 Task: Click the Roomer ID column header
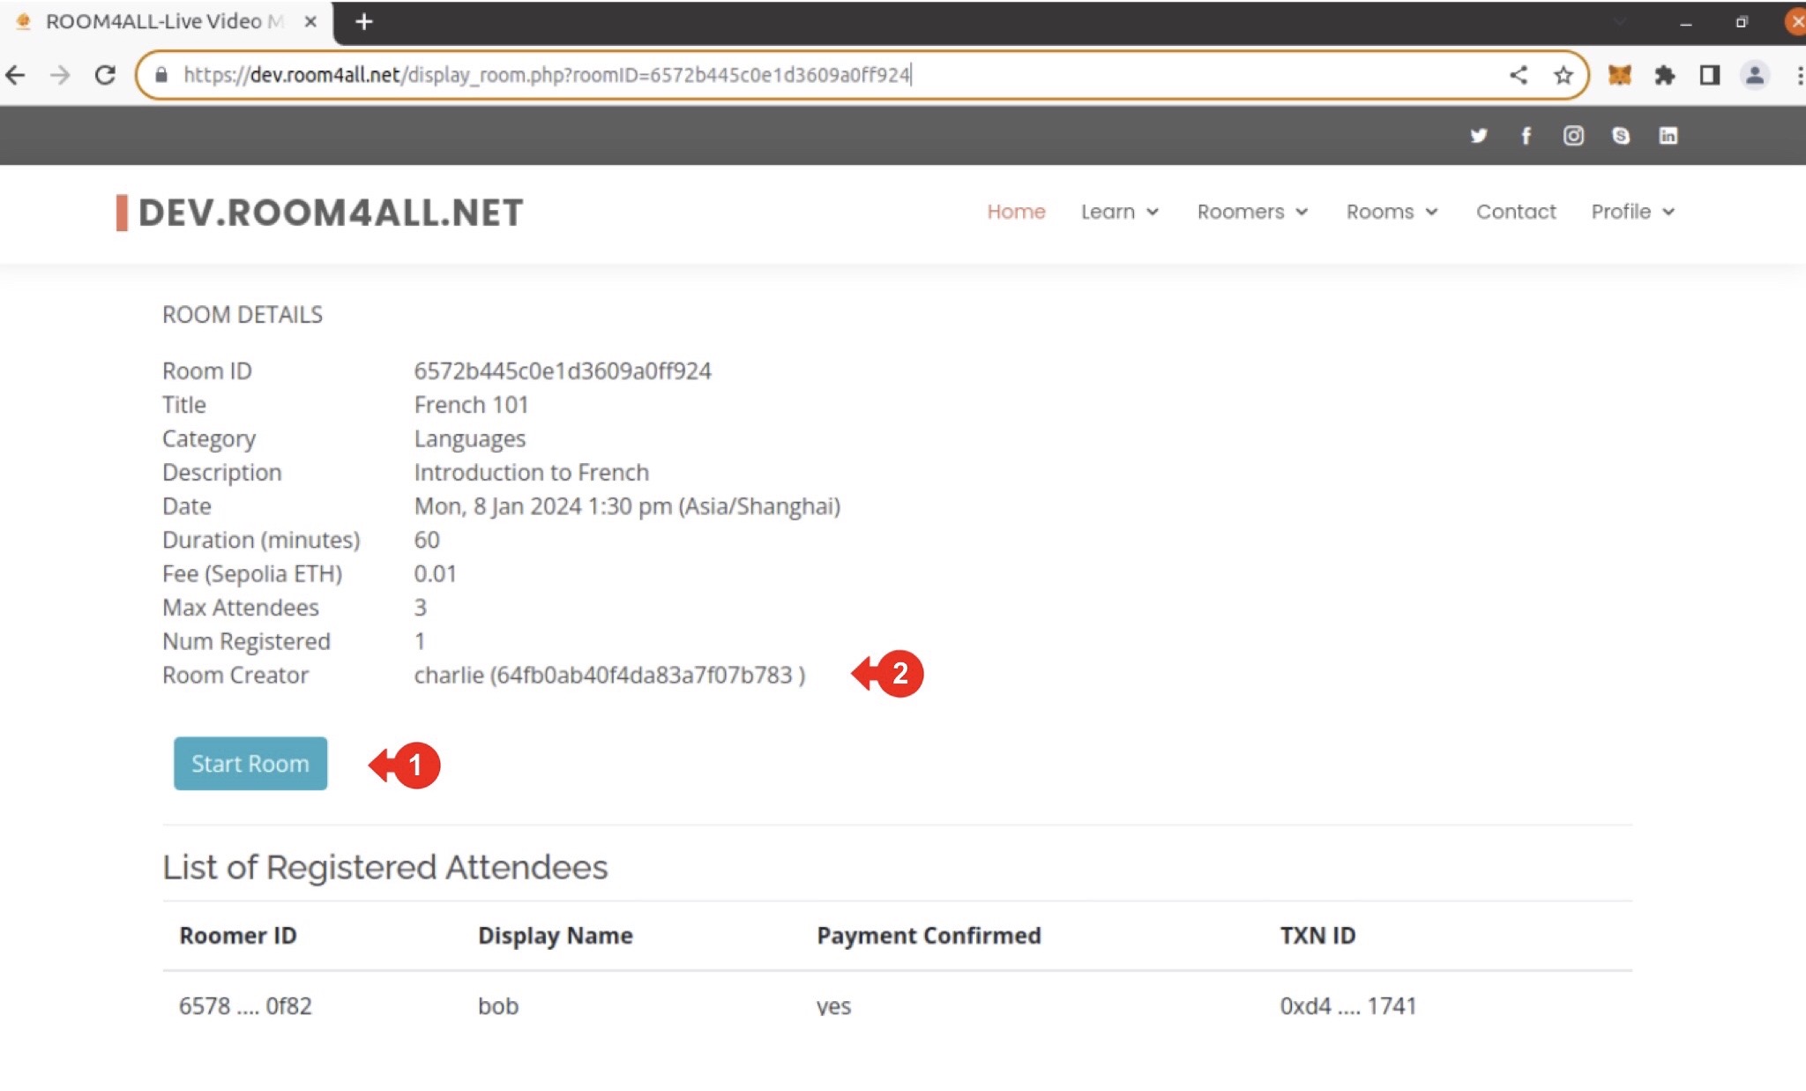(237, 935)
